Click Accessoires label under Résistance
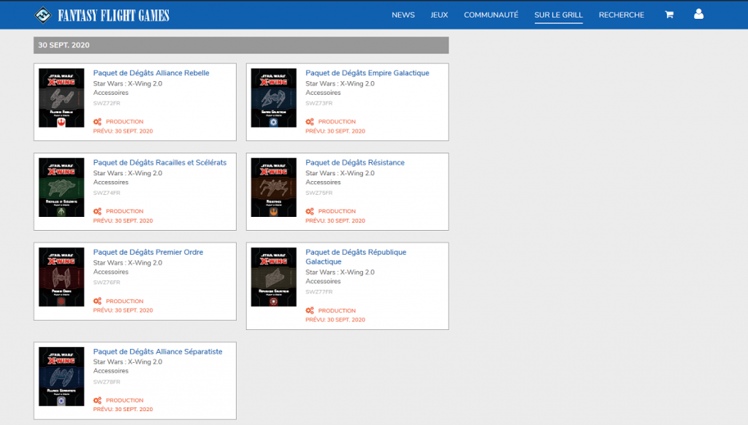 pos(323,183)
